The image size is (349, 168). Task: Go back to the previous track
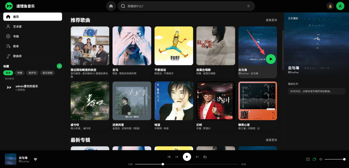point(177,157)
